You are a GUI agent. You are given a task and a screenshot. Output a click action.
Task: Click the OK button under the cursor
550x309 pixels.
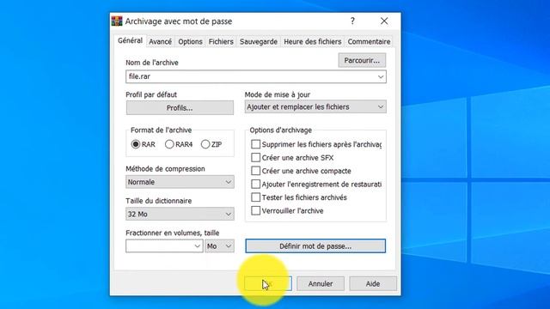[268, 284]
